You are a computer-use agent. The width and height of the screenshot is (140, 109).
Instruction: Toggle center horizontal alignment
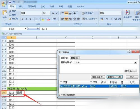coord(66,19)
